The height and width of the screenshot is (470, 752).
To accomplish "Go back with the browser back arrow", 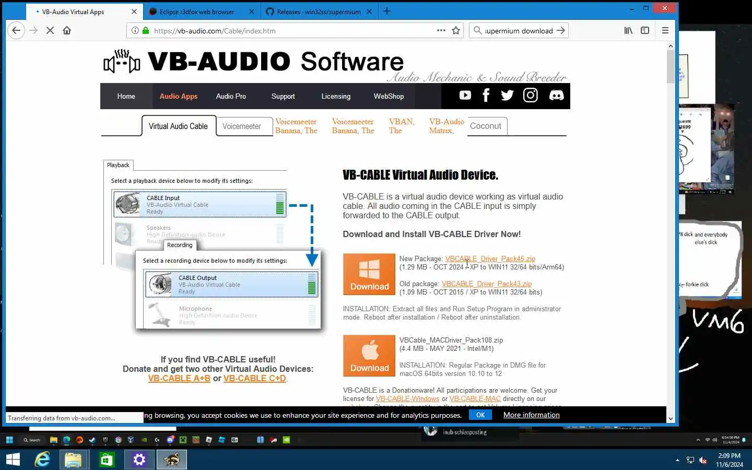I will point(16,30).
